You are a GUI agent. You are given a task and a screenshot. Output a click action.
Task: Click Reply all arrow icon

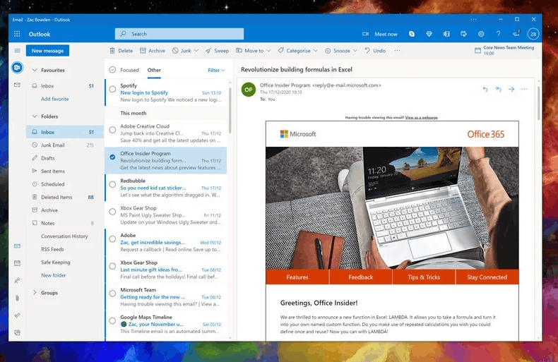coord(498,89)
